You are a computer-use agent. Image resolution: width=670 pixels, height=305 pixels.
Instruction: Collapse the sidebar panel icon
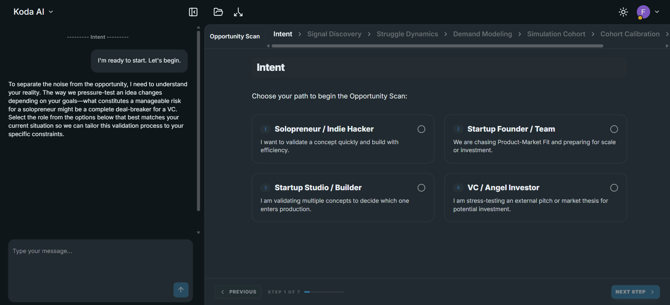coord(193,12)
